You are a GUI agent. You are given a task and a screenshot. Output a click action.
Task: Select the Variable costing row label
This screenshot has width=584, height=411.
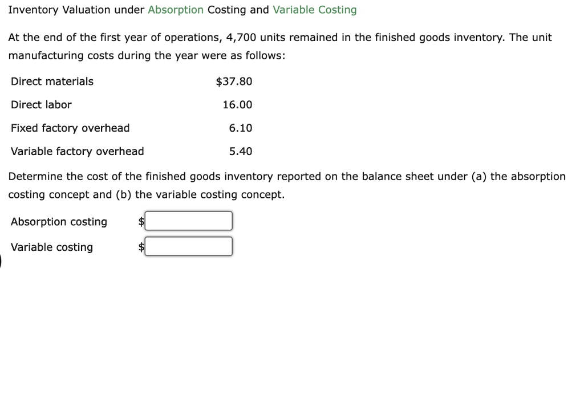click(x=51, y=247)
